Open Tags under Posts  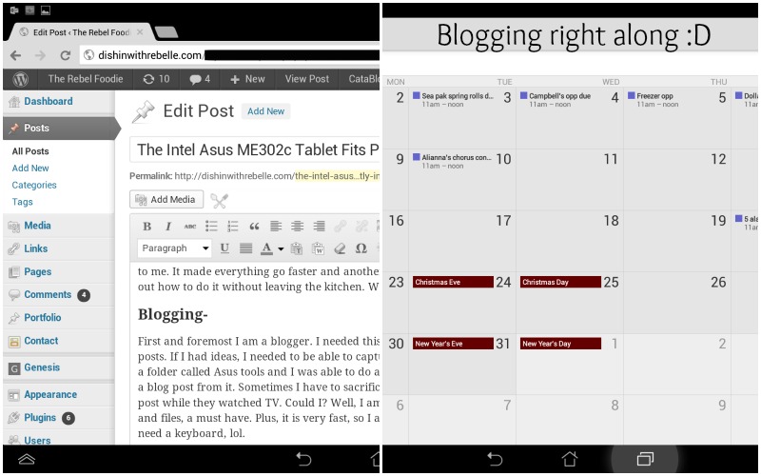click(x=22, y=202)
